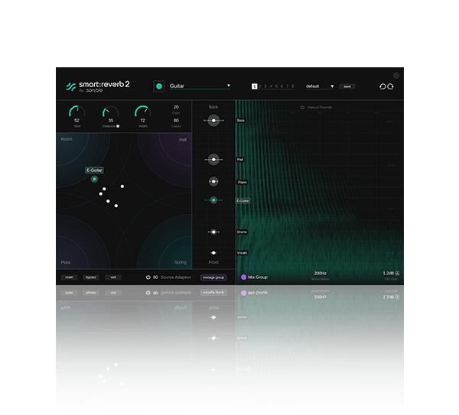Click the Clarity value 80
Screen dimensions: 459x415
[x=176, y=121]
